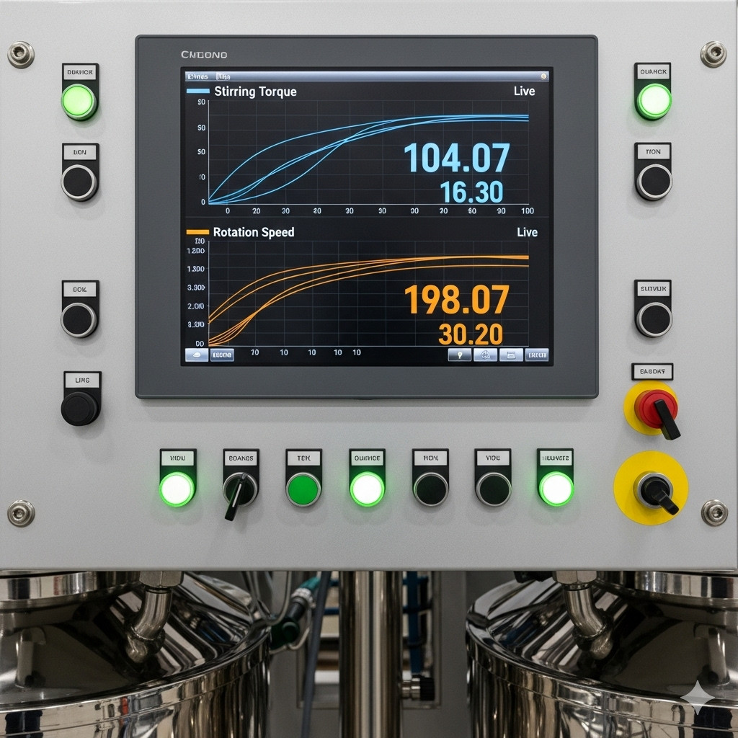Select the first menu item in the screen title bar
738x738 pixels.
pyautogui.click(x=197, y=76)
